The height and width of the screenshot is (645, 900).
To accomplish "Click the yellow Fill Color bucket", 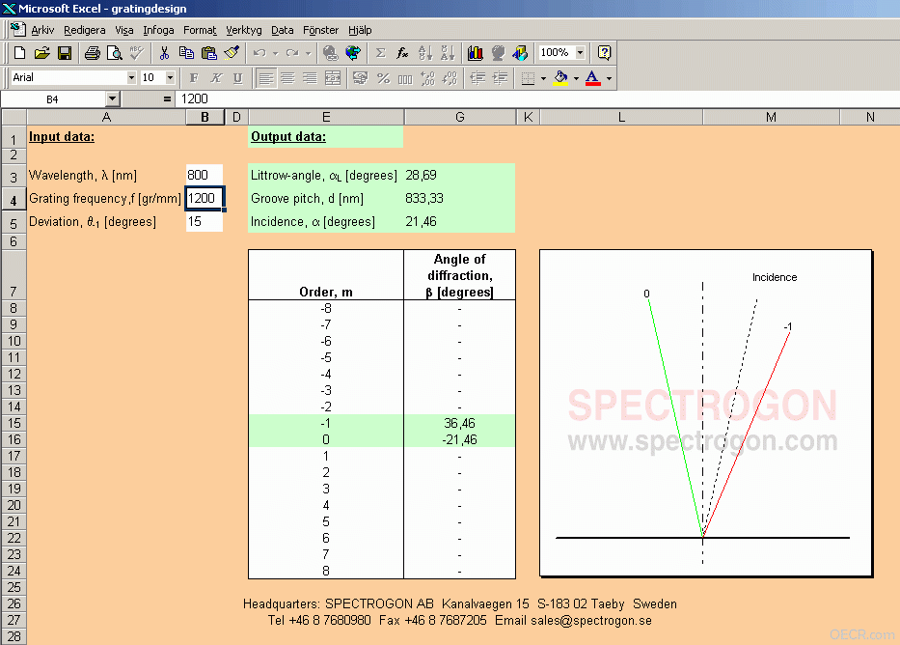I will [560, 77].
